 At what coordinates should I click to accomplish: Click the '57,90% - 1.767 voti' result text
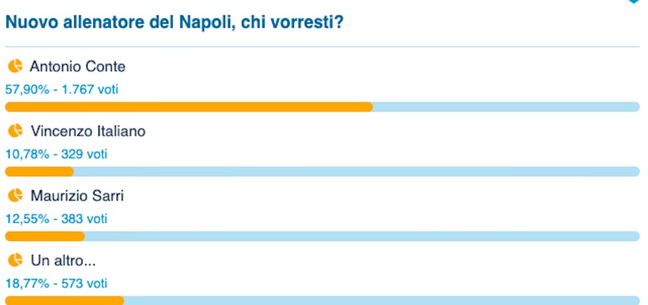tap(62, 89)
